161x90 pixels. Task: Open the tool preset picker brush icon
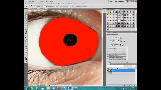click(27, 6)
